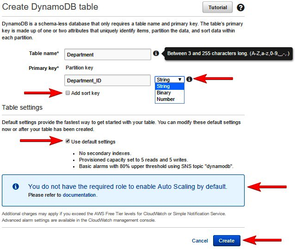295x249 pixels.
Task: Select Binary option in the type list
Action: tap(170, 93)
